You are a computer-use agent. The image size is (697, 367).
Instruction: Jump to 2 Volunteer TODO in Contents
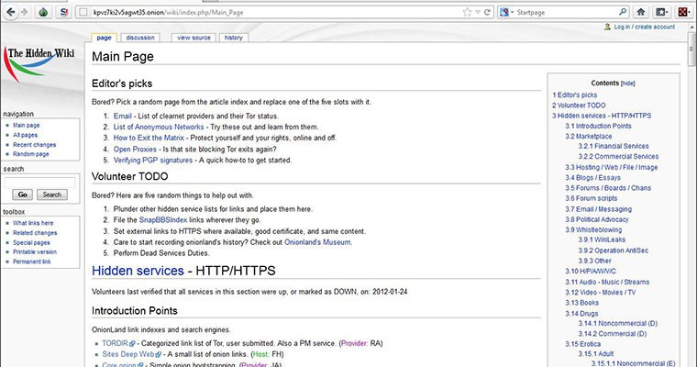[x=579, y=106]
